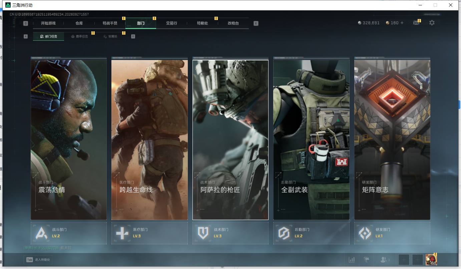Select the 部门任务 sub-tab
This screenshot has width=461, height=269.
click(49, 36)
